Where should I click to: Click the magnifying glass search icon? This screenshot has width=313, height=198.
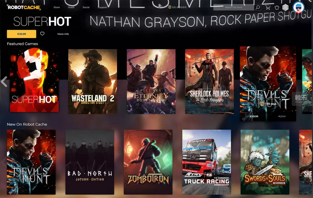coord(258,7)
